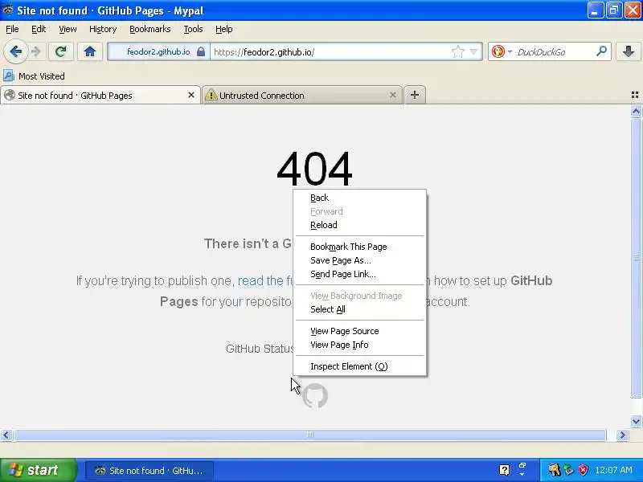643x482 pixels.
Task: Open a new tab with the plus button
Action: 415,95
